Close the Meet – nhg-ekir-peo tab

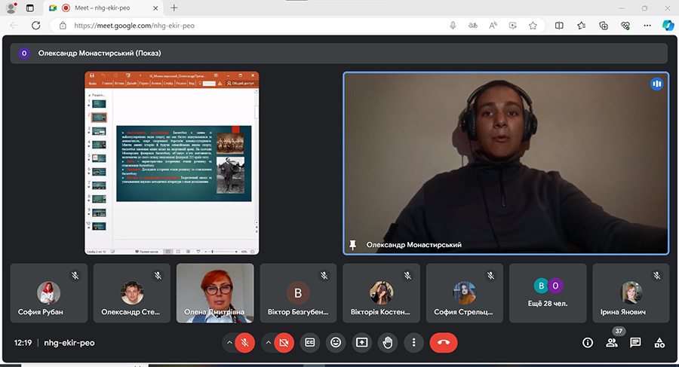pyautogui.click(x=155, y=8)
